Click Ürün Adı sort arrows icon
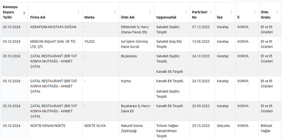 (x=150, y=12)
